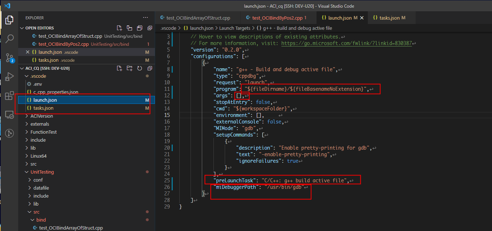The width and height of the screenshot is (492, 231).
Task: Switch to test_OCIBindArrayOfStruct.cpp tab
Action: point(199,18)
